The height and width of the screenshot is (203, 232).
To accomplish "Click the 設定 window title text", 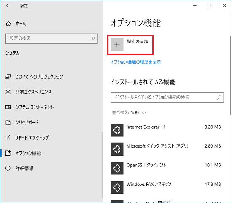I will [x=24, y=5].
